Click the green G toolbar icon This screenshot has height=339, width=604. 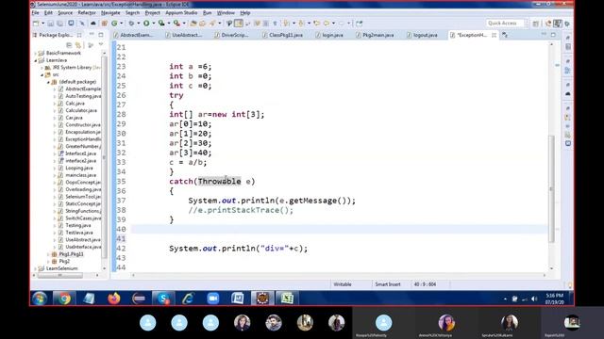pos(114,24)
